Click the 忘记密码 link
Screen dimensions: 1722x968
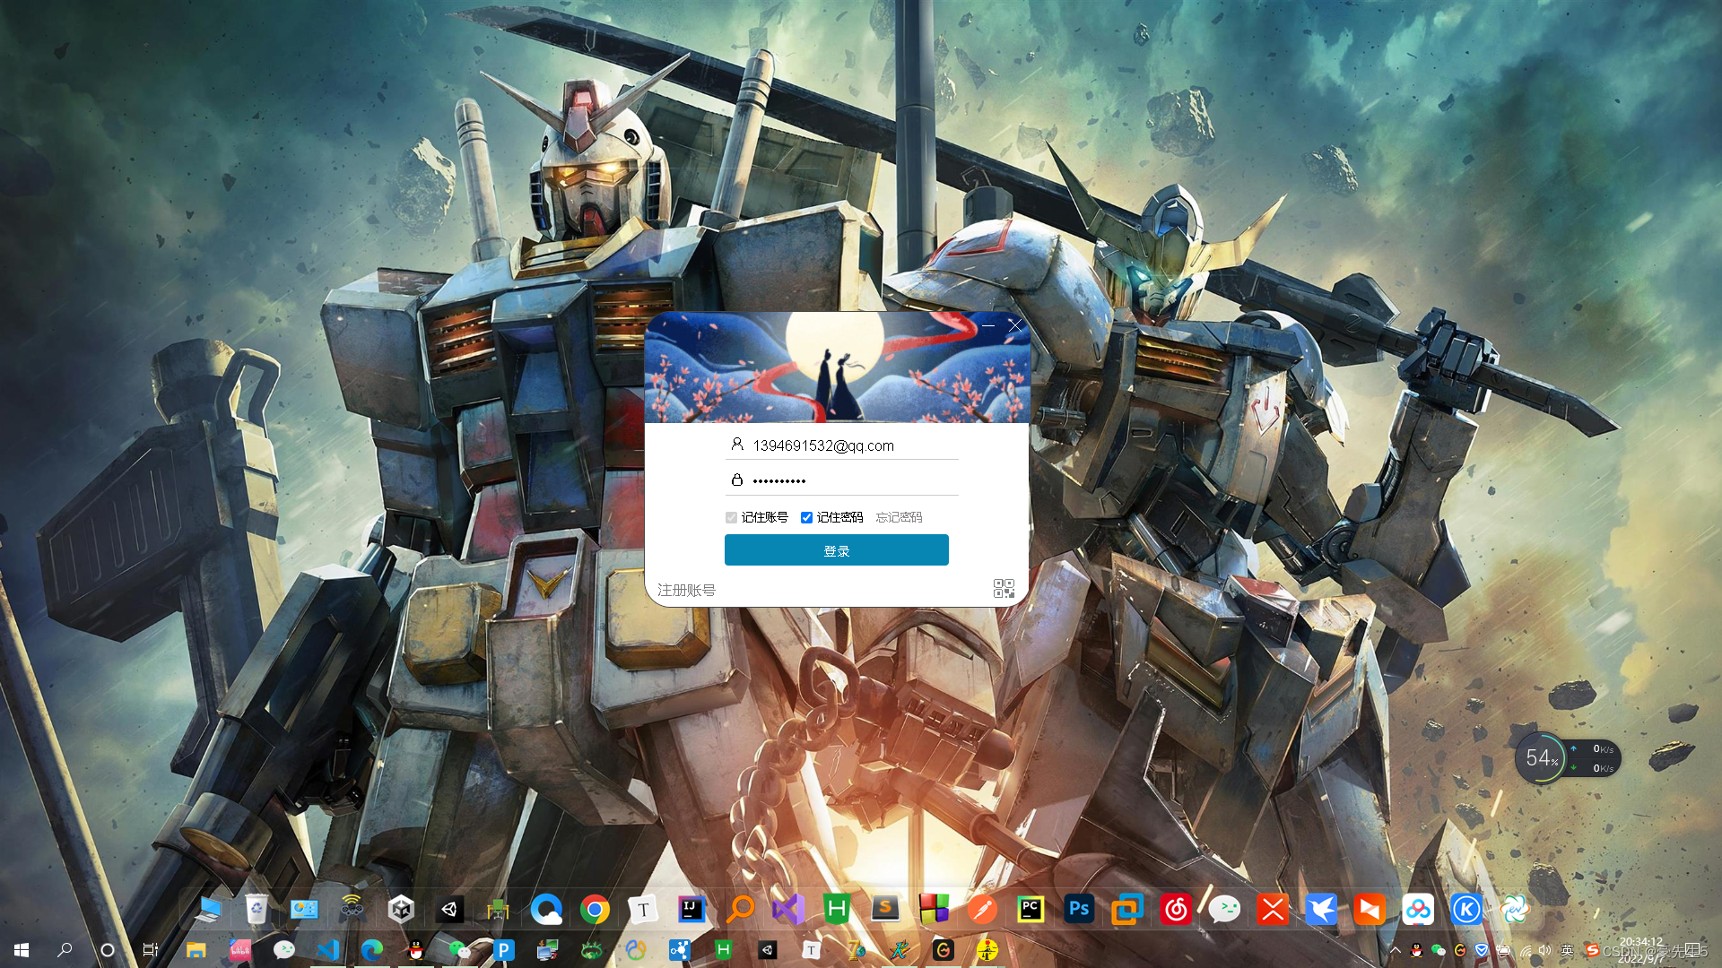tap(899, 517)
